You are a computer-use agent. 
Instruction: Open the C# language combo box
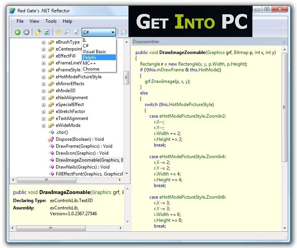tap(99, 32)
